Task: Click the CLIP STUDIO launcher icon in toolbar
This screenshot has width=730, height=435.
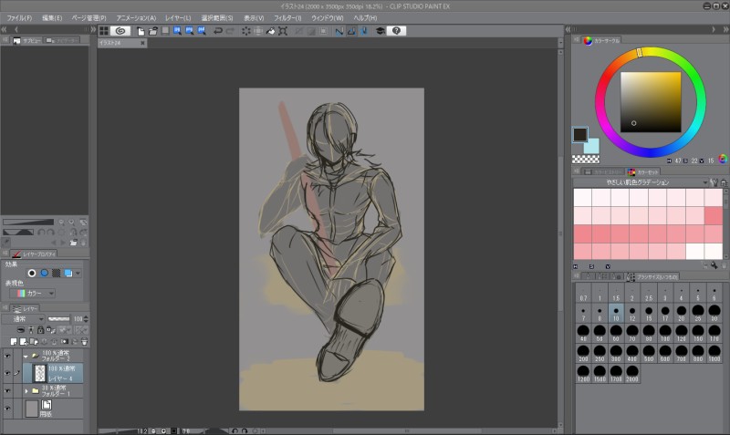Action: tap(120, 30)
